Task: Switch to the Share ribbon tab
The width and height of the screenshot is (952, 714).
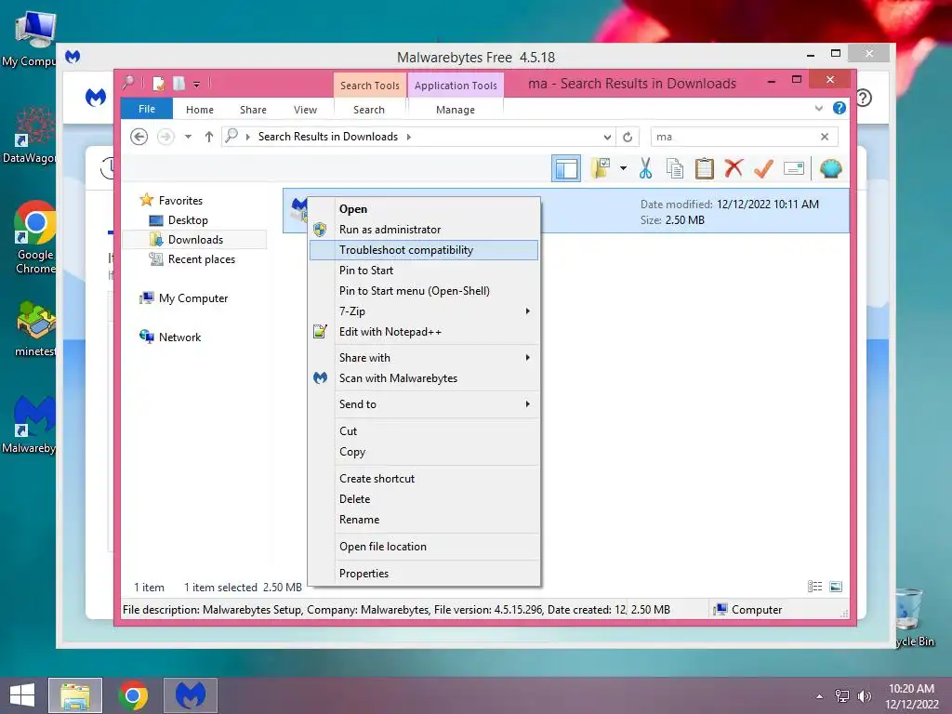Action: pos(253,110)
